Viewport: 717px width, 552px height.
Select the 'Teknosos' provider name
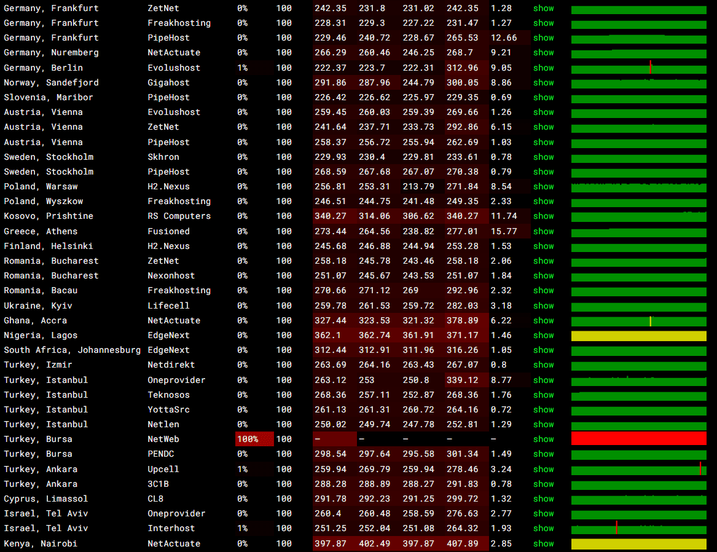[x=168, y=395]
